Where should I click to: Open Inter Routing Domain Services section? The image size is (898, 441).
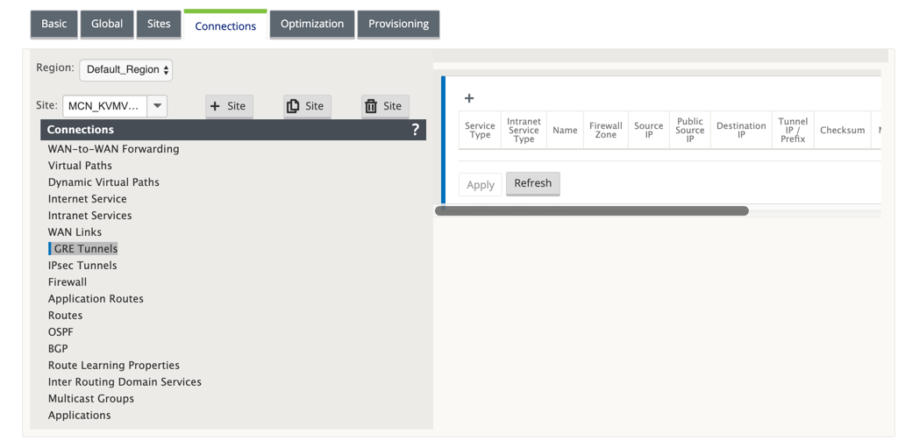coord(125,381)
